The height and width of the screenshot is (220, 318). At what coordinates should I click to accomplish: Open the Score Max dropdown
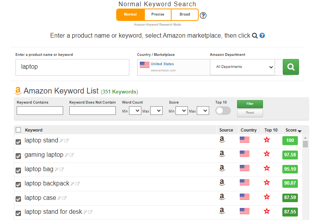203,111
